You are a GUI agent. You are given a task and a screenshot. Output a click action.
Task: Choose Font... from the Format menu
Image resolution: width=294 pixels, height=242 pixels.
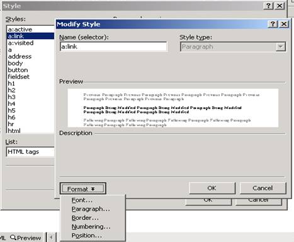pyautogui.click(x=82, y=200)
